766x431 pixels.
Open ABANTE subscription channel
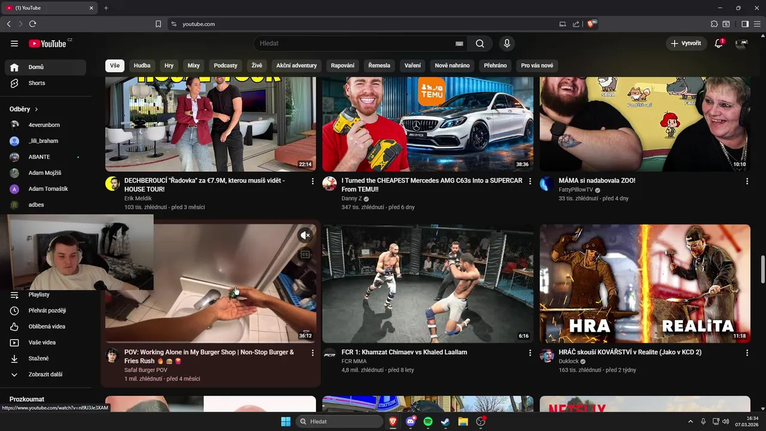pos(47,157)
